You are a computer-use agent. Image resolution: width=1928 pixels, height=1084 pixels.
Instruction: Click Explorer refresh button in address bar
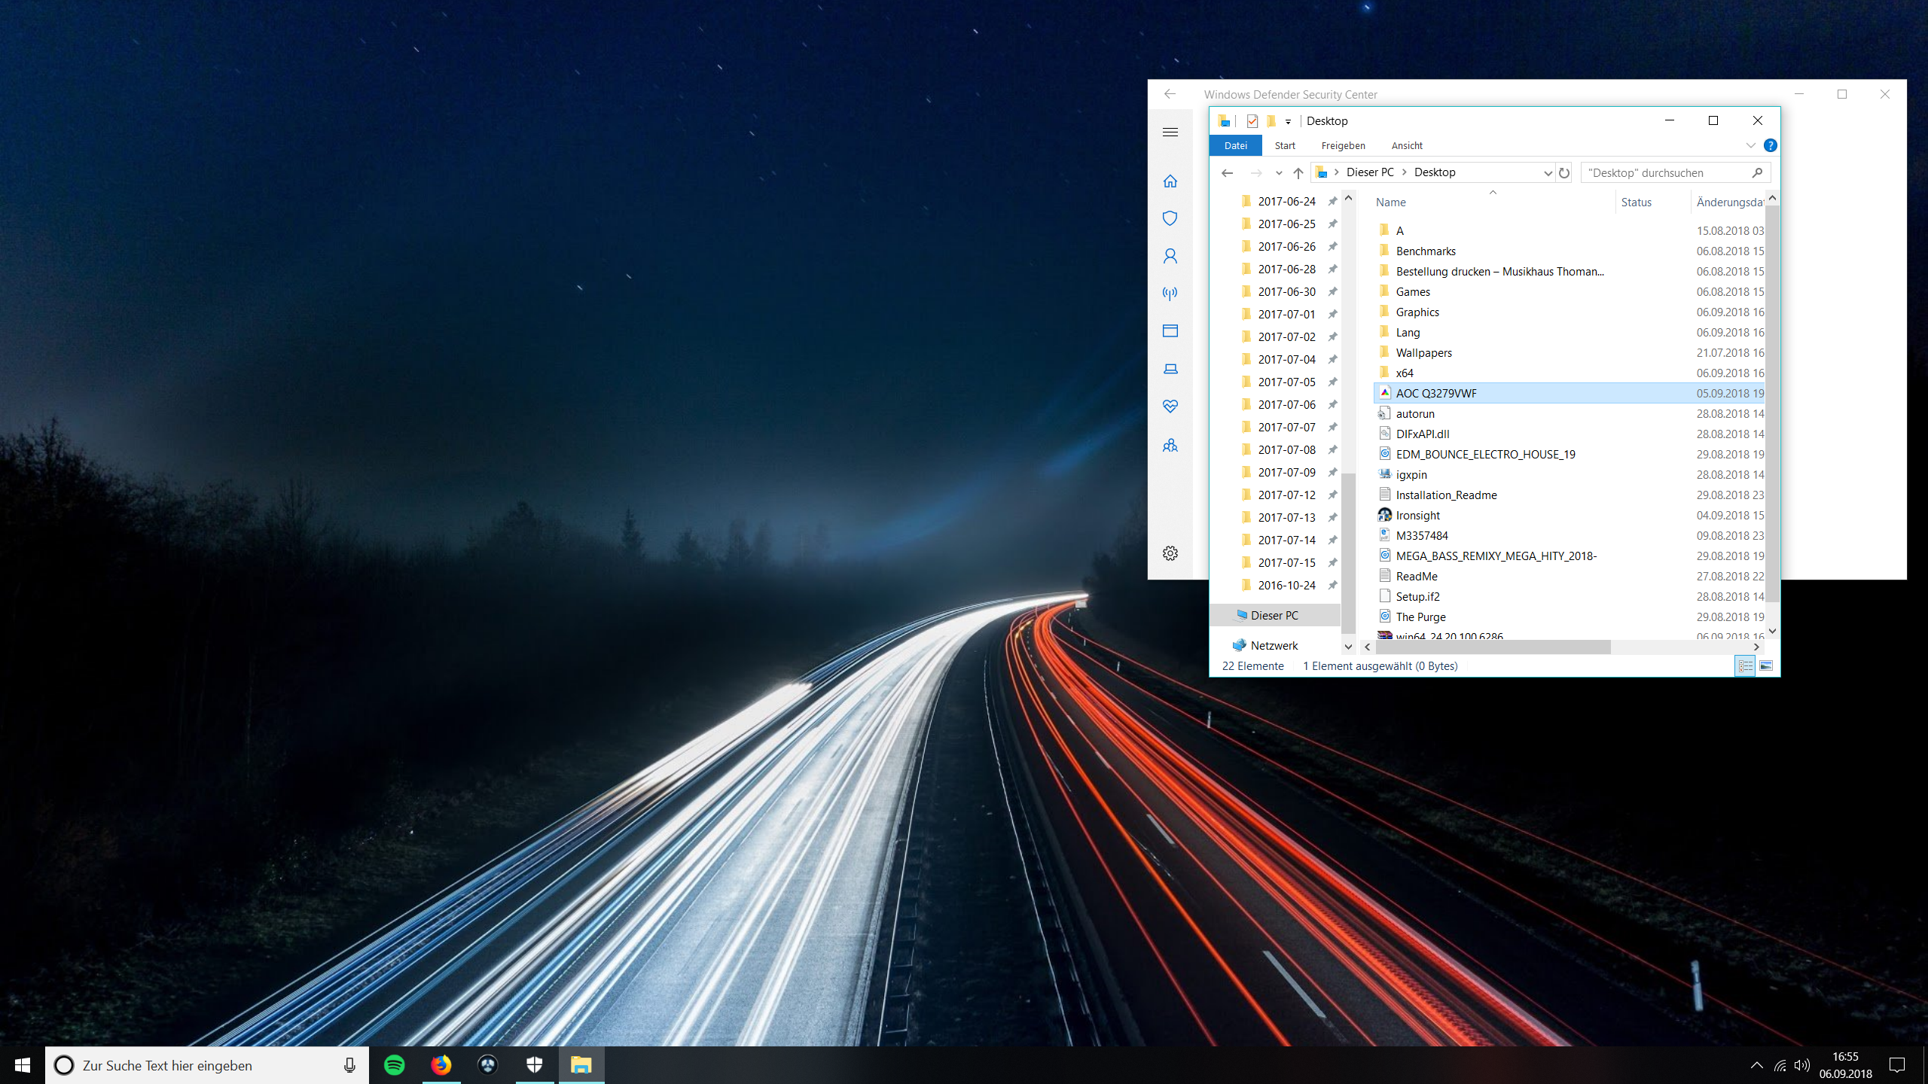click(1564, 172)
